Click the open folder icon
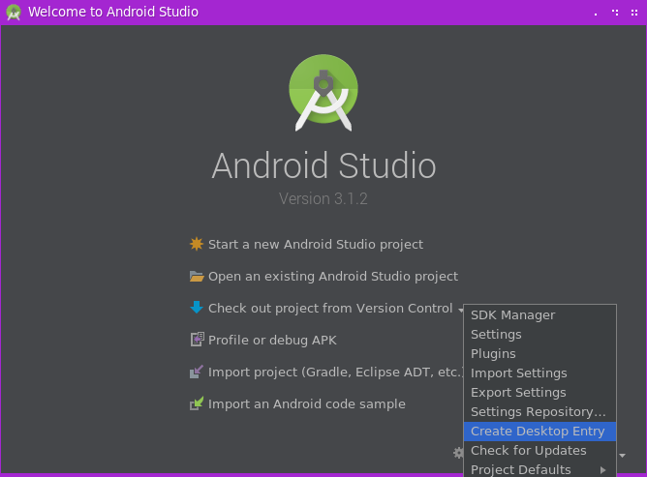The image size is (647, 477). click(197, 276)
